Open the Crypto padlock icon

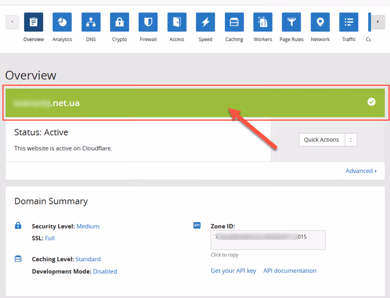pyautogui.click(x=120, y=22)
